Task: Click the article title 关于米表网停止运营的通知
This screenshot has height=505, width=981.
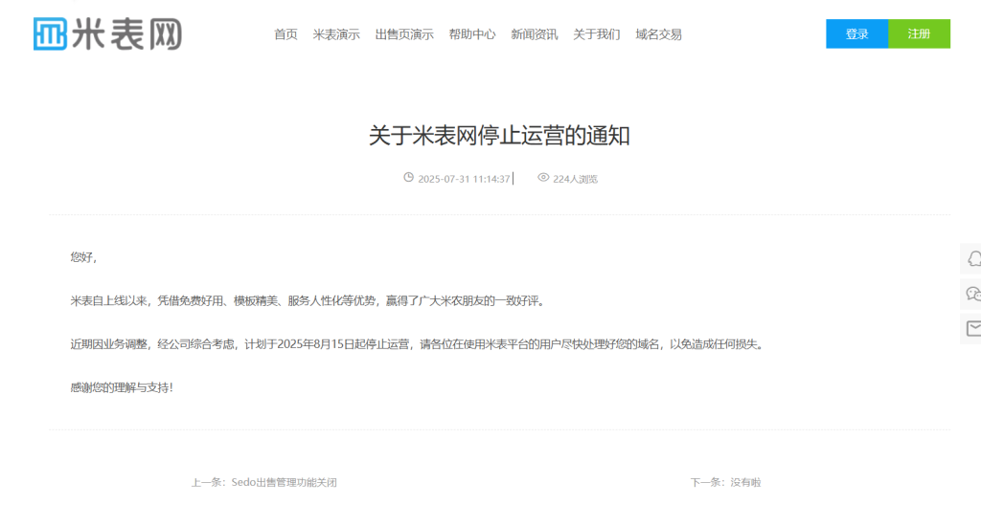Action: (499, 136)
